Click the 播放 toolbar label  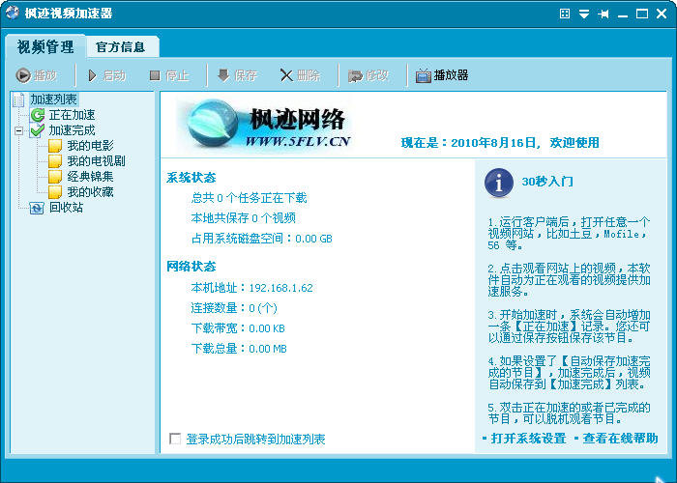coord(45,75)
